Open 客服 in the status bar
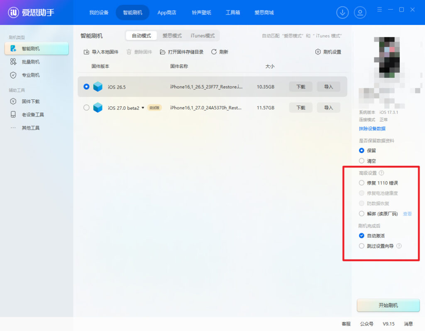Image resolution: width=425 pixels, height=331 pixels. point(346,324)
